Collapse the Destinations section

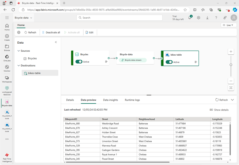click(19, 65)
